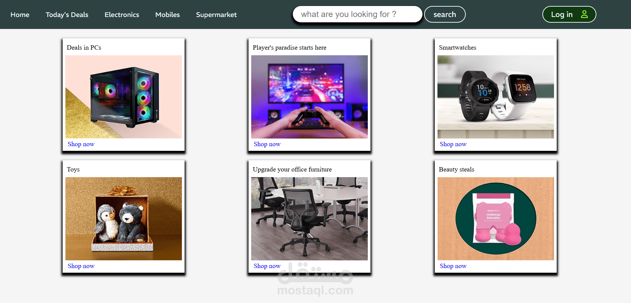Click the 'Toys' card title
The image size is (631, 303).
pyautogui.click(x=73, y=169)
